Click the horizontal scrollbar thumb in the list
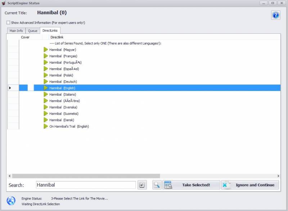The height and width of the screenshot is (211, 288). point(86,176)
